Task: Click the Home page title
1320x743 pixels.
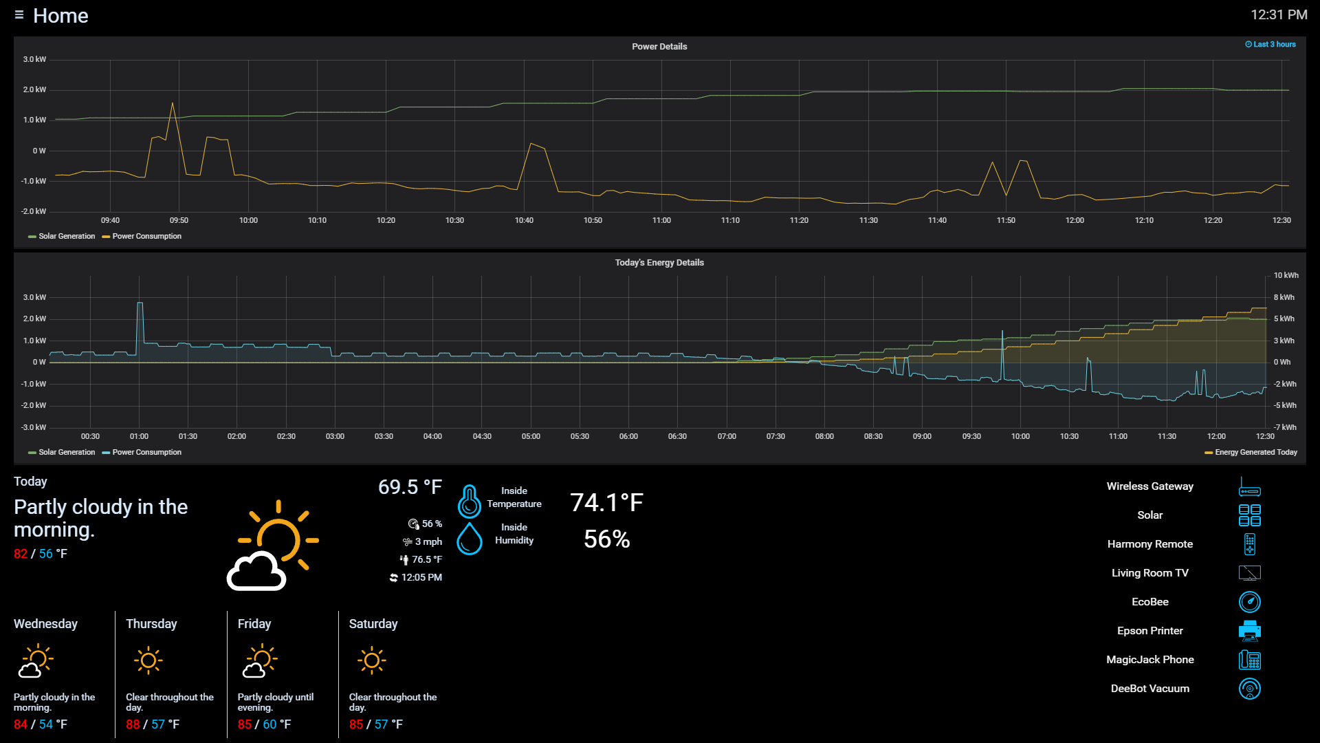Action: coord(60,15)
